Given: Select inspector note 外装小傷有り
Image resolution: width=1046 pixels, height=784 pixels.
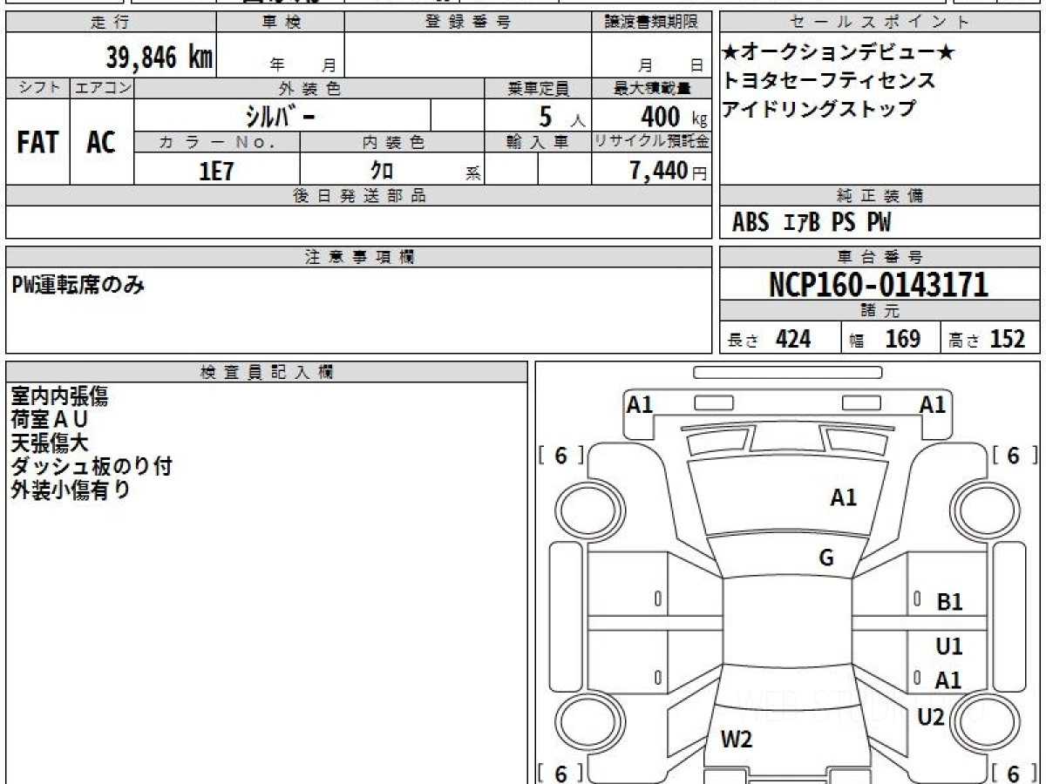Looking at the screenshot, I should [x=71, y=490].
